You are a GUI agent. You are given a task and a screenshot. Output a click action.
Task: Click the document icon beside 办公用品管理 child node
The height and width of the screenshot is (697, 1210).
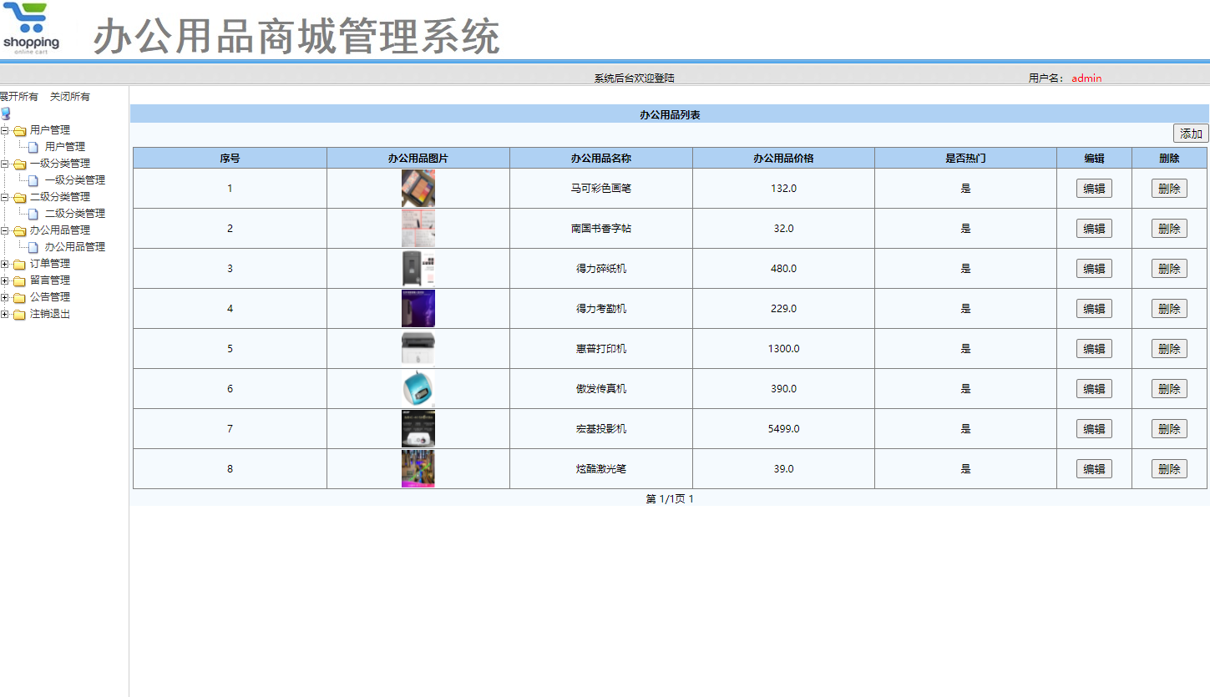tap(31, 246)
